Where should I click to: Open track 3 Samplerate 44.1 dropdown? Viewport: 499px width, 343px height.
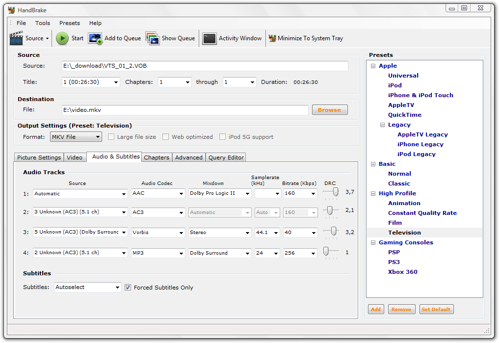[x=267, y=233]
